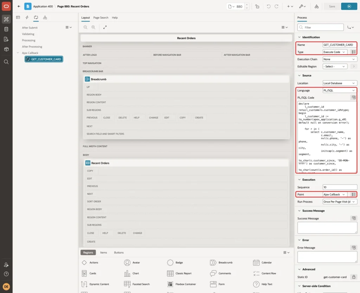The image size is (360, 293).
Task: Click the Name field GET_CUSTOMER_CARD
Action: (340, 45)
